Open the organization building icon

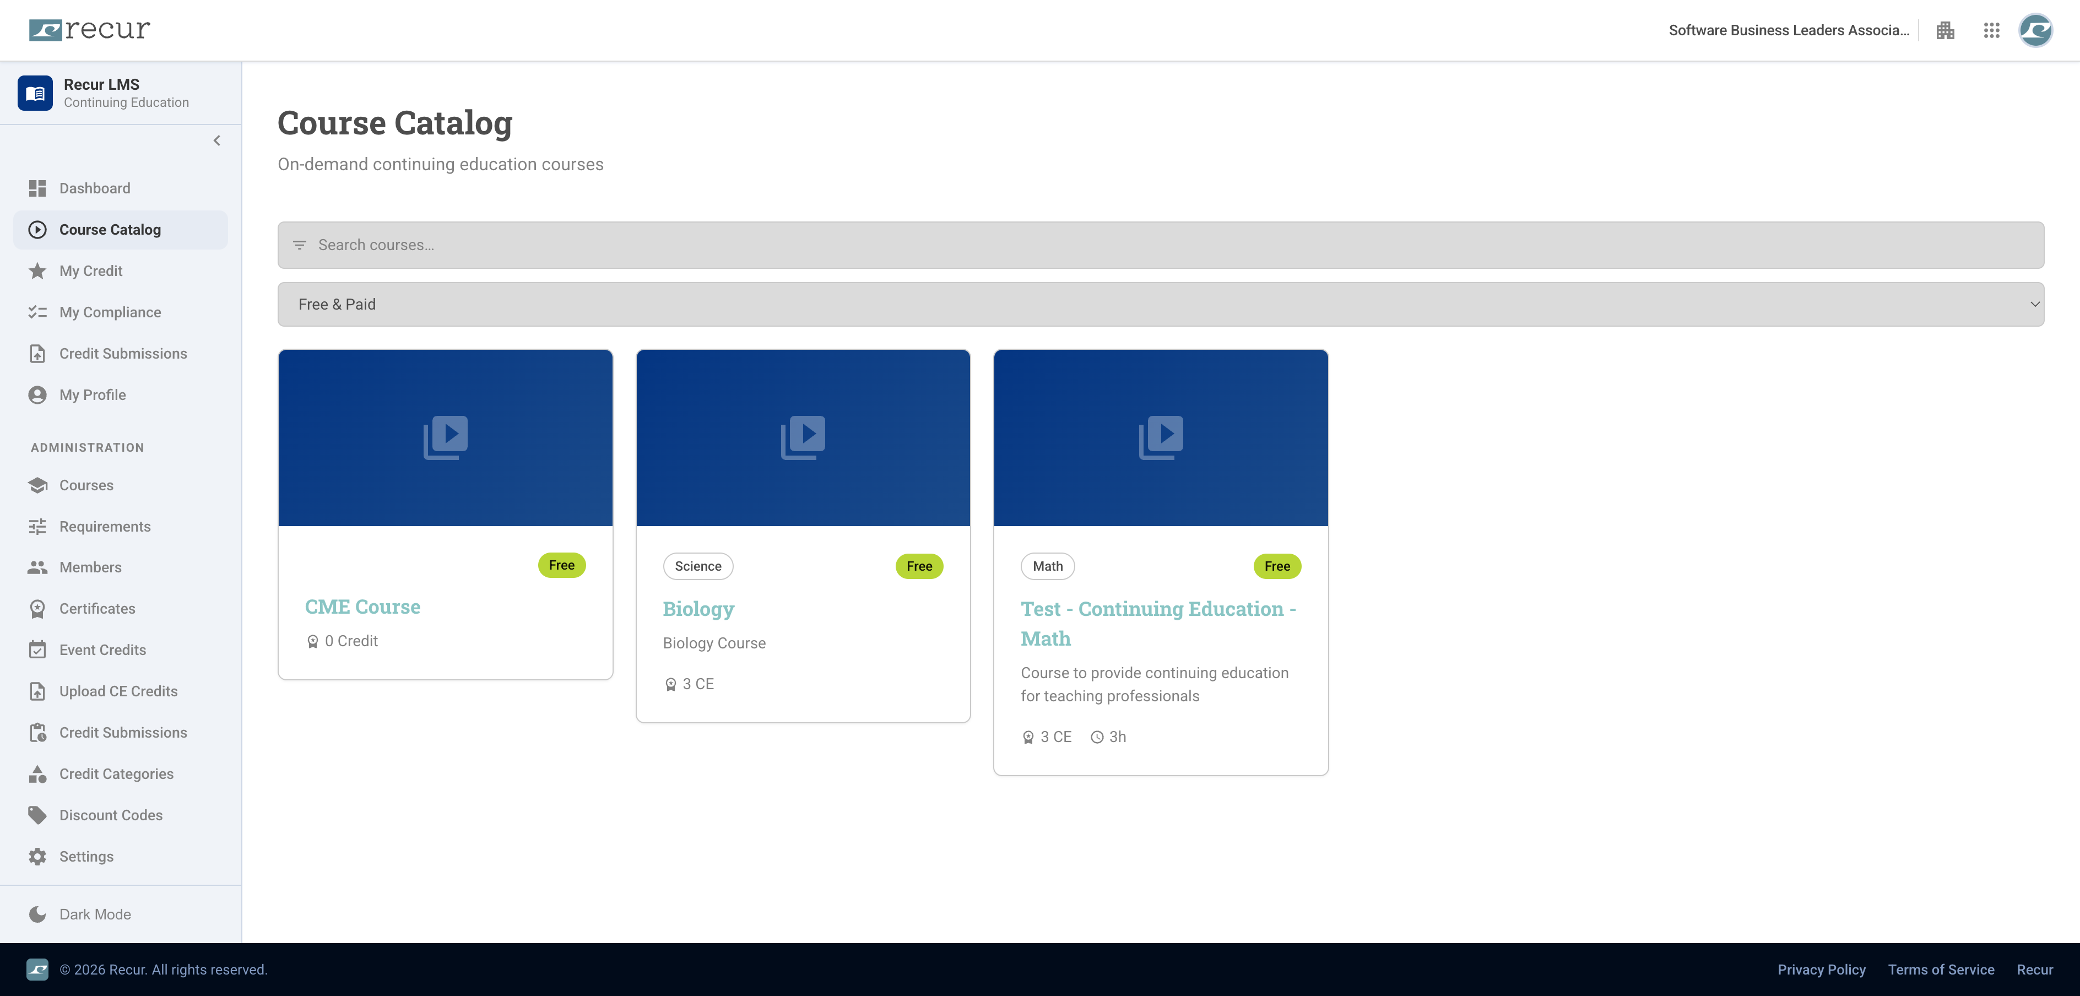coord(1945,31)
